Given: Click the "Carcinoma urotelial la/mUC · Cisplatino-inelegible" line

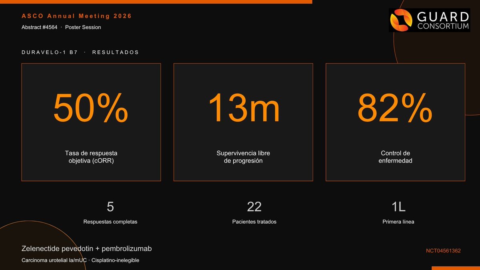Looking at the screenshot, I should [x=80, y=260].
